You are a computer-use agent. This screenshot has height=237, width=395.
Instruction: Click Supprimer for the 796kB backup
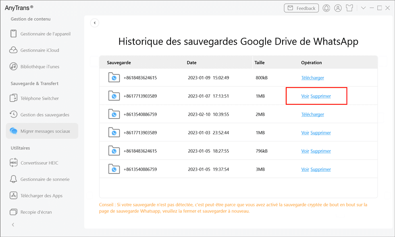click(320, 151)
